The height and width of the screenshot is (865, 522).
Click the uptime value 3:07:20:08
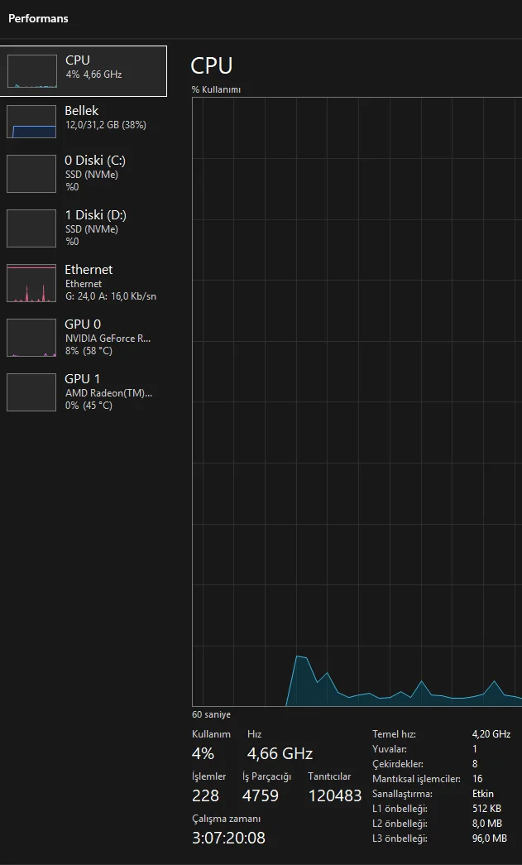229,838
